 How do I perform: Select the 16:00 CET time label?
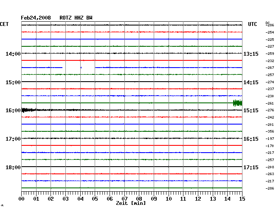(13, 111)
